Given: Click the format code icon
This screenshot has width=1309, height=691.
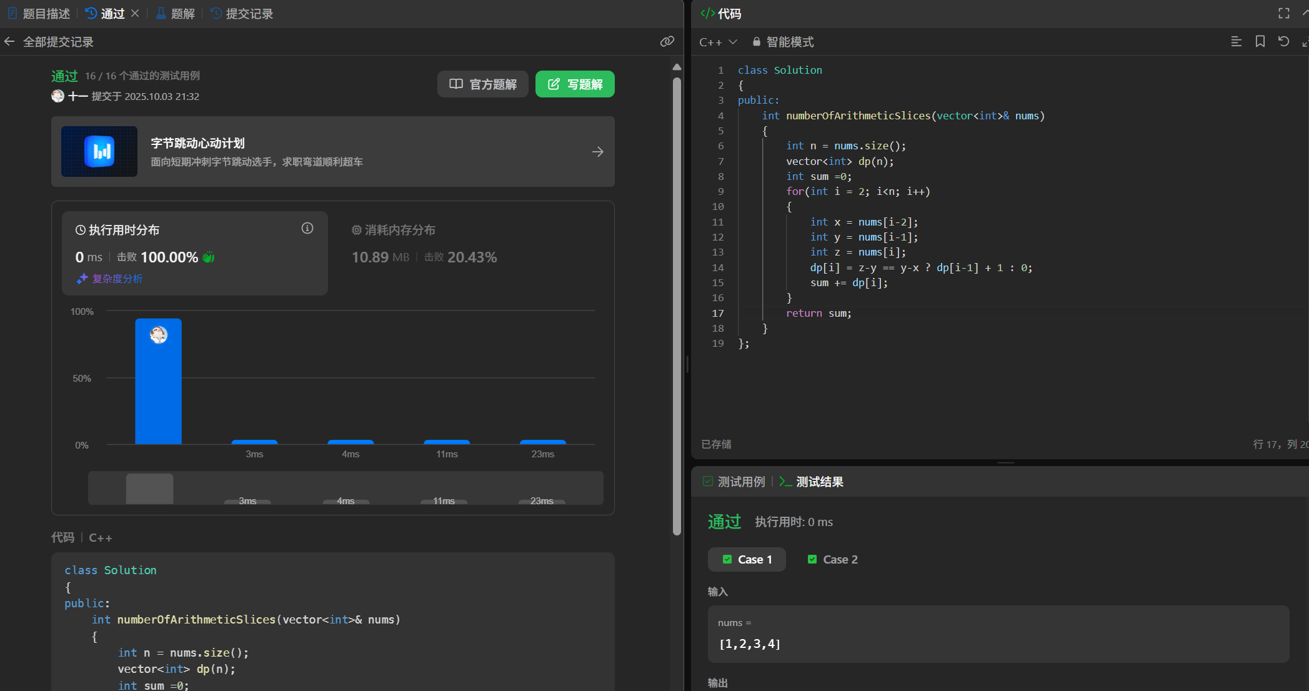Looking at the screenshot, I should (1236, 41).
